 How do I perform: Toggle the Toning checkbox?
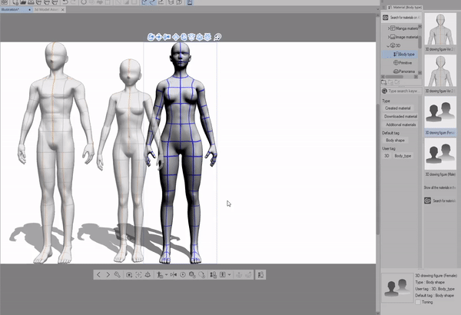pos(418,302)
